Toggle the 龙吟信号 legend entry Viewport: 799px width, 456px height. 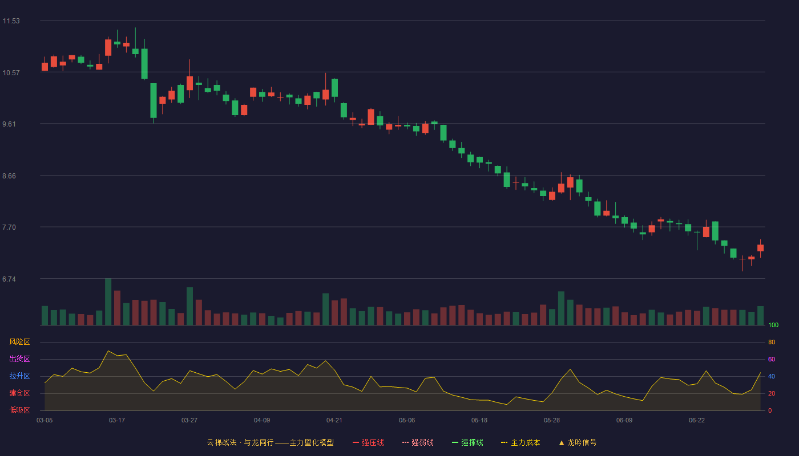(578, 442)
